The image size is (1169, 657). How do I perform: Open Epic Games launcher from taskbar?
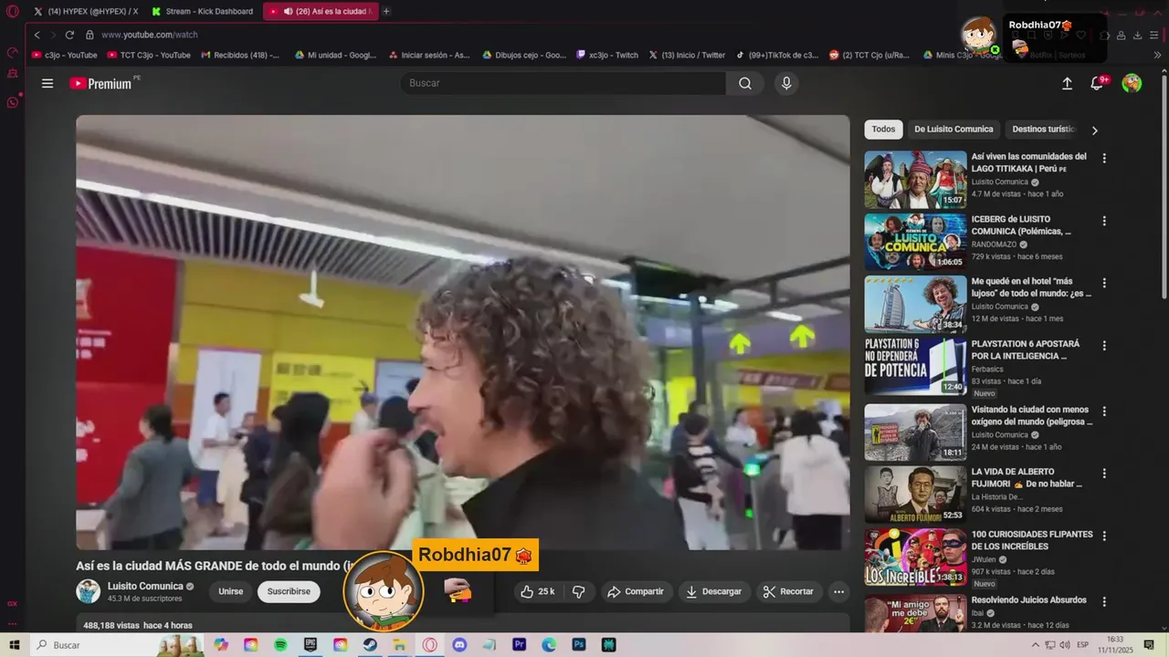(x=311, y=645)
